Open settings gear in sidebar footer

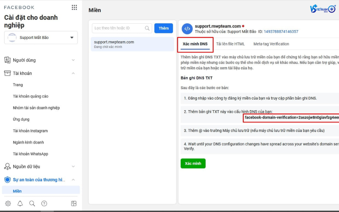pyautogui.click(x=8, y=204)
